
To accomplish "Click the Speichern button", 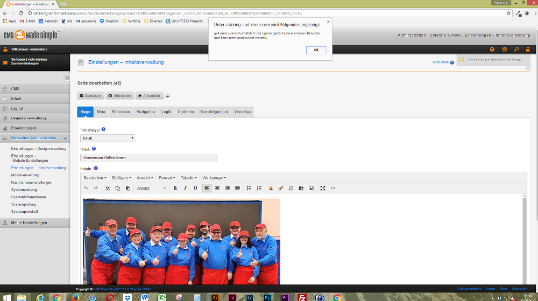I will [90, 96].
